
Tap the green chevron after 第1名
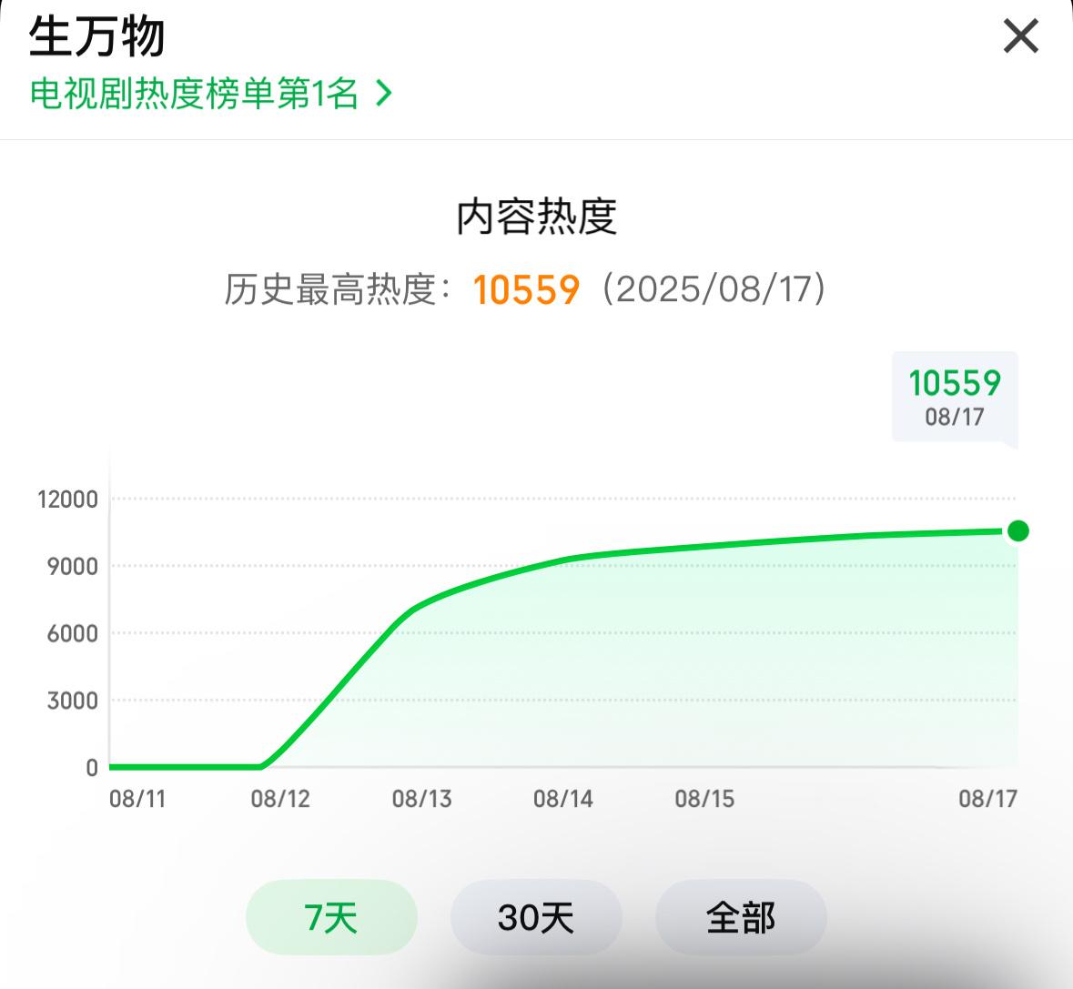pos(384,93)
